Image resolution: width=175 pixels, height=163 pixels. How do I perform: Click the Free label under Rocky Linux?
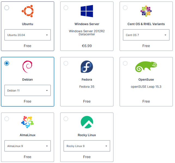pyautogui.click(x=87, y=157)
